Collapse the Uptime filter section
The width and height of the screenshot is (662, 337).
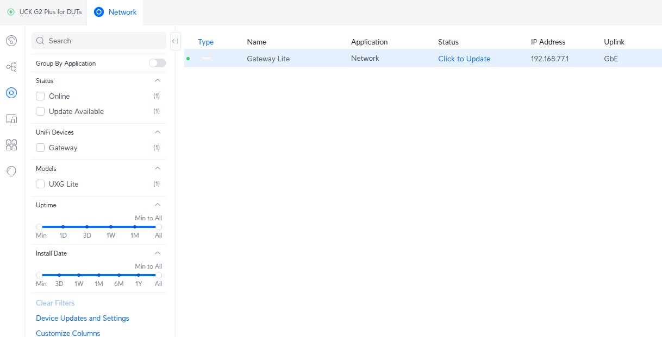(158, 205)
